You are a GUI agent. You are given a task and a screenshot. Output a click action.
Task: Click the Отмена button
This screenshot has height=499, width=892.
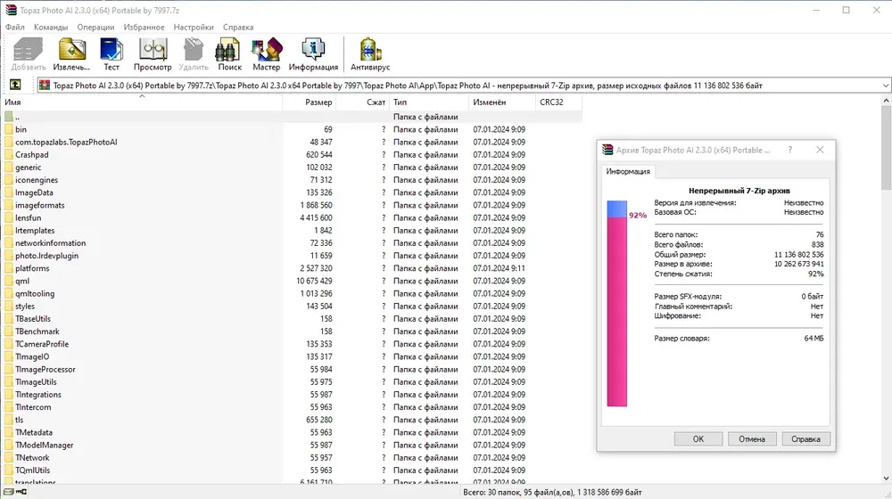(x=751, y=438)
